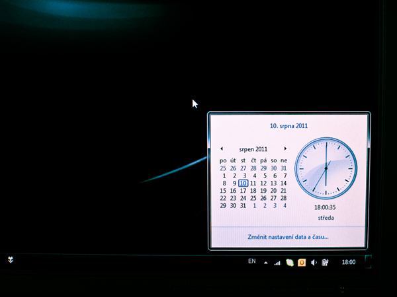Screen dimensions: 397x297
Task: Open Změnit nastavení data a času link
Action: pos(288,237)
